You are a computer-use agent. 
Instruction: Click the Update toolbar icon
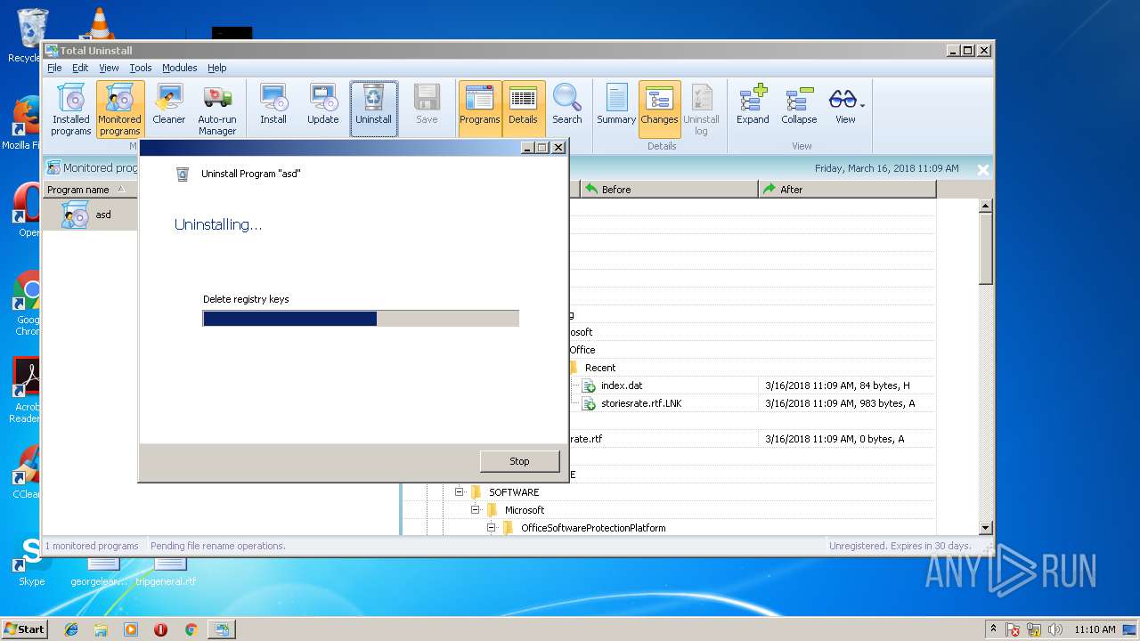(x=323, y=105)
